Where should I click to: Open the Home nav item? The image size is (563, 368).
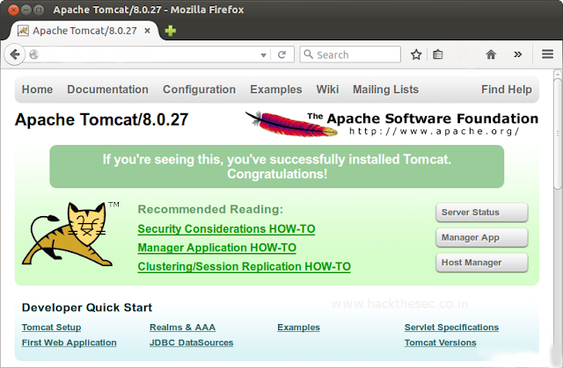37,90
